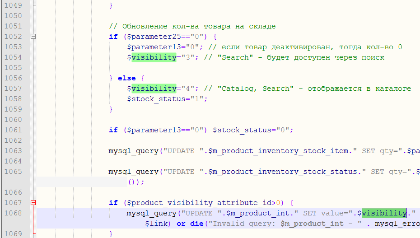Click the comment 'отображается в каталоге'
This screenshot has height=238, width=420.
coord(359,89)
